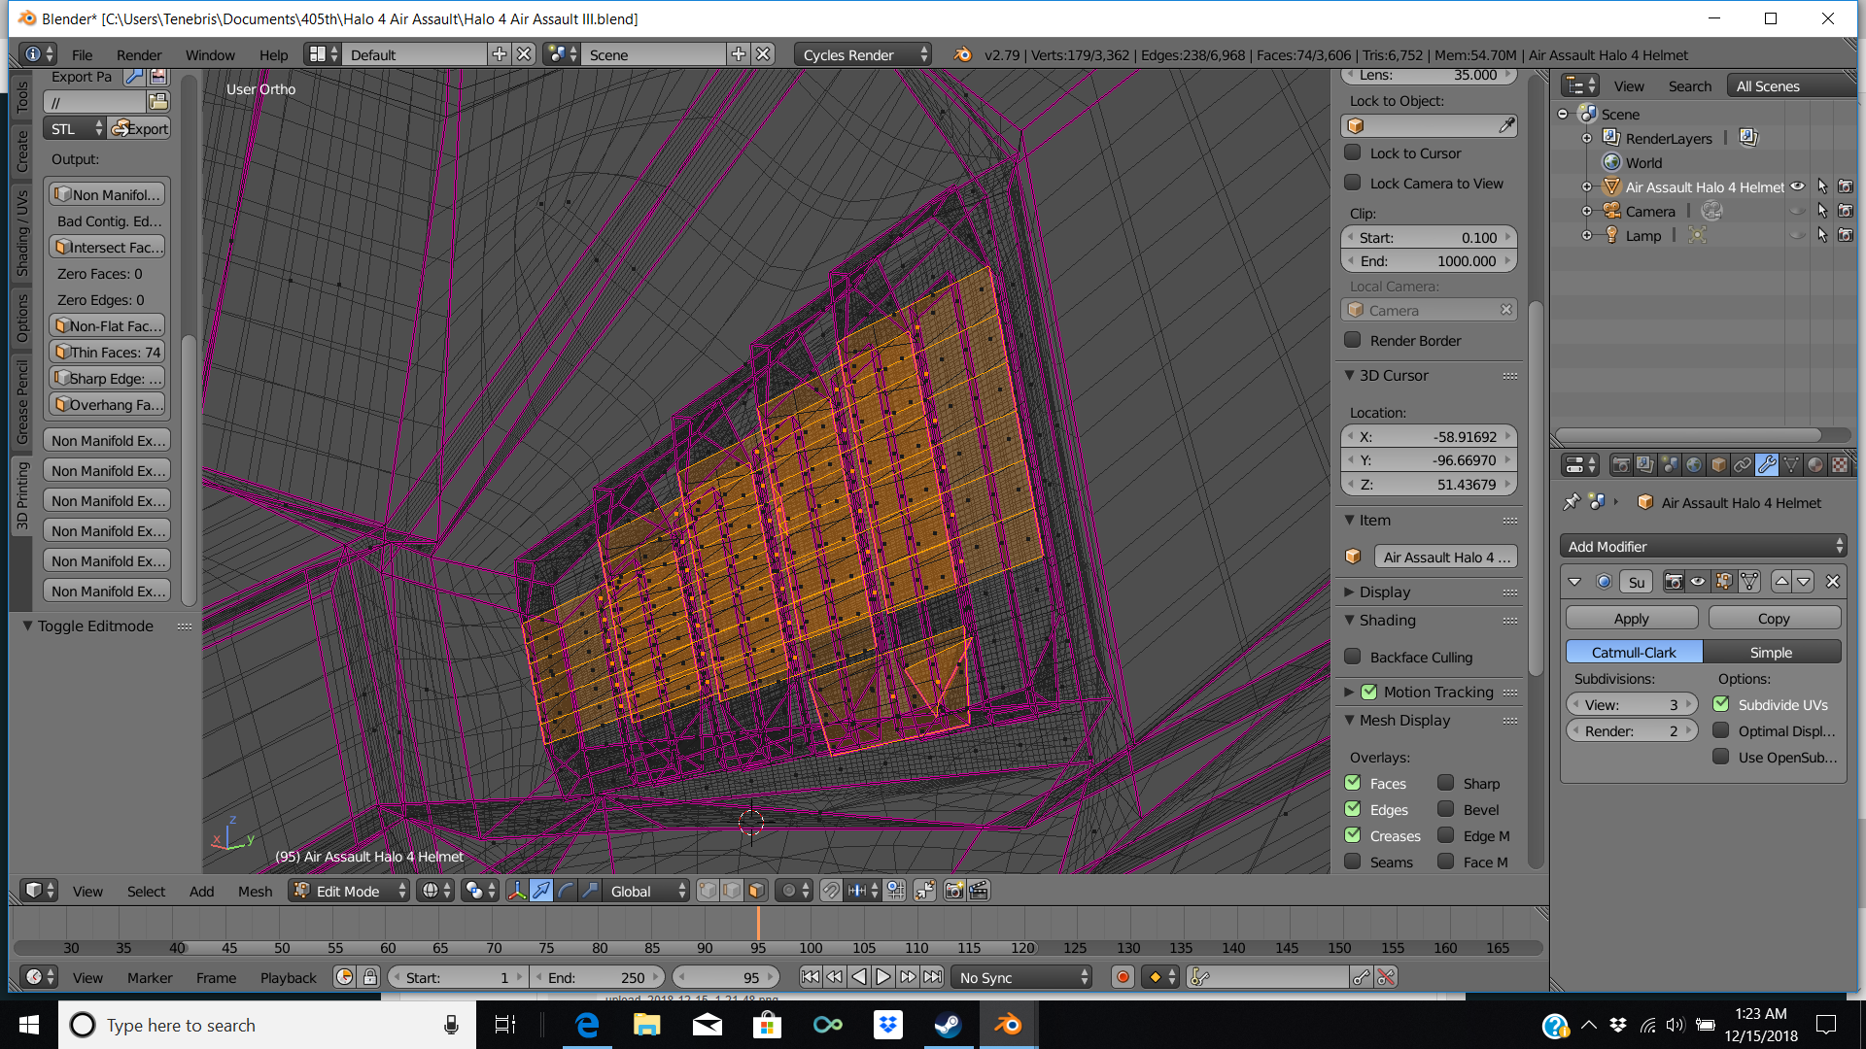This screenshot has width=1866, height=1049.
Task: Open the Texture properties tab checker icon
Action: point(1840,465)
